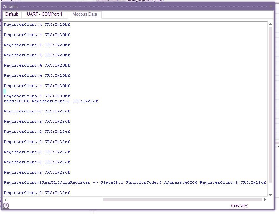Click the vertical scrollbar up arrow
The width and height of the screenshot is (279, 214).
(x=270, y=24)
